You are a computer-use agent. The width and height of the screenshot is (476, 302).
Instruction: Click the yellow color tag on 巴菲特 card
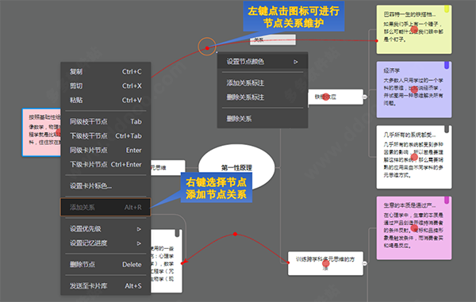point(447,9)
